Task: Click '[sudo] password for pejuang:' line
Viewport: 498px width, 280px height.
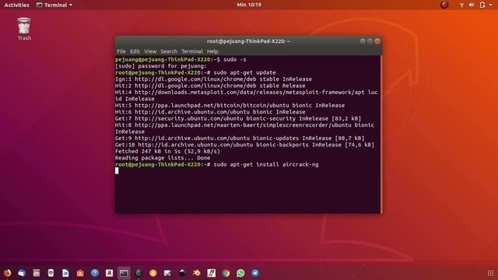Action: tap(161, 66)
